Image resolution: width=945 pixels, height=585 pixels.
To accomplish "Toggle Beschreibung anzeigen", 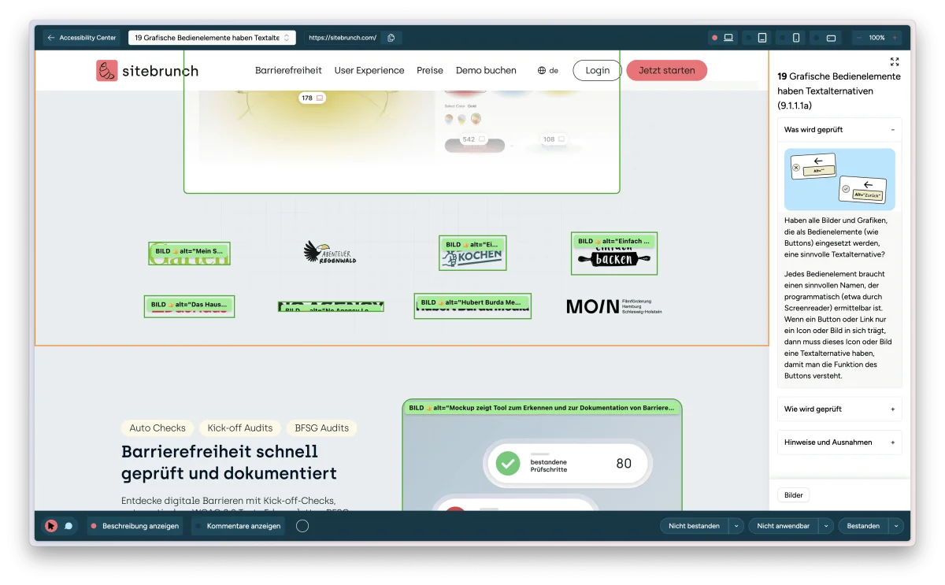I will click(x=135, y=526).
